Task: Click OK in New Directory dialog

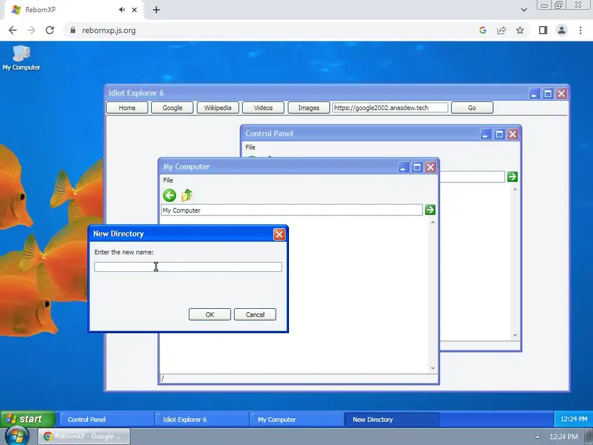Action: pyautogui.click(x=210, y=315)
